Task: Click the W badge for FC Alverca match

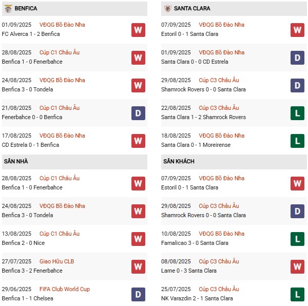Action: (x=138, y=30)
